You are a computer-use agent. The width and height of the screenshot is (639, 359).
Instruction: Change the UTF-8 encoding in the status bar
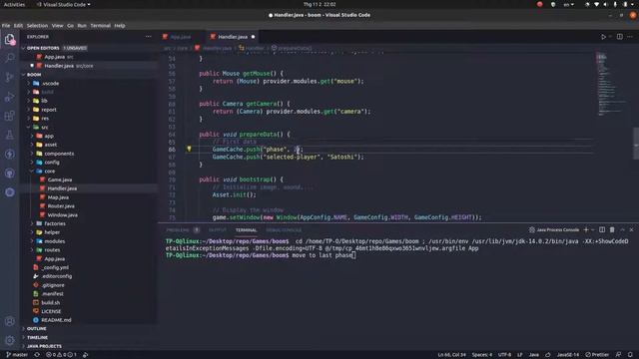(x=504, y=355)
